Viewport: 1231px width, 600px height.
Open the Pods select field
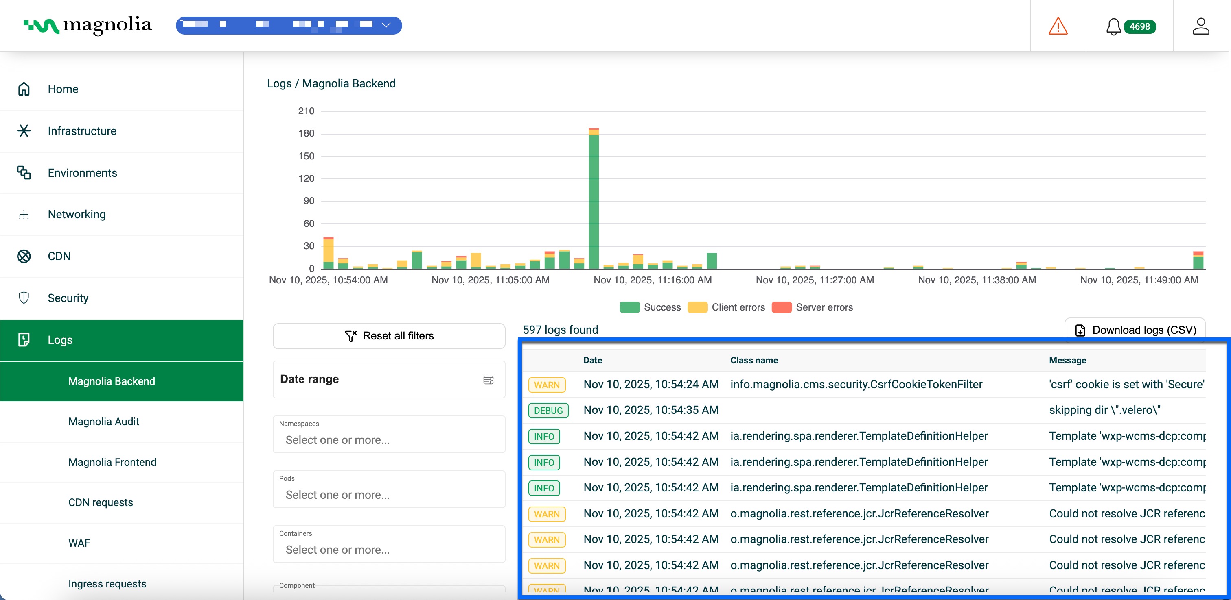coord(388,494)
